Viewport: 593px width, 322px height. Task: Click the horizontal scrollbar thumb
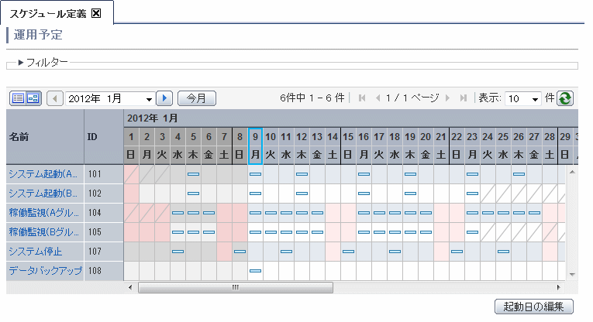click(x=235, y=287)
